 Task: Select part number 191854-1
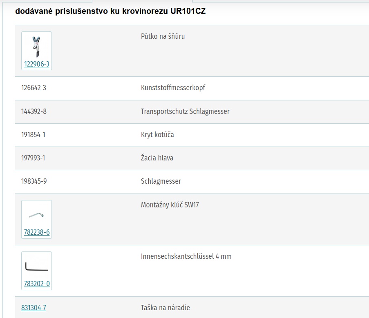coord(33,135)
